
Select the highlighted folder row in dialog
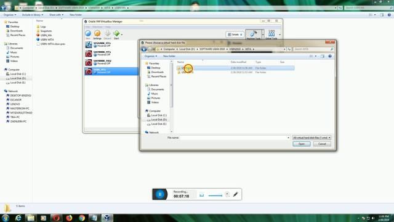[x=235, y=68]
